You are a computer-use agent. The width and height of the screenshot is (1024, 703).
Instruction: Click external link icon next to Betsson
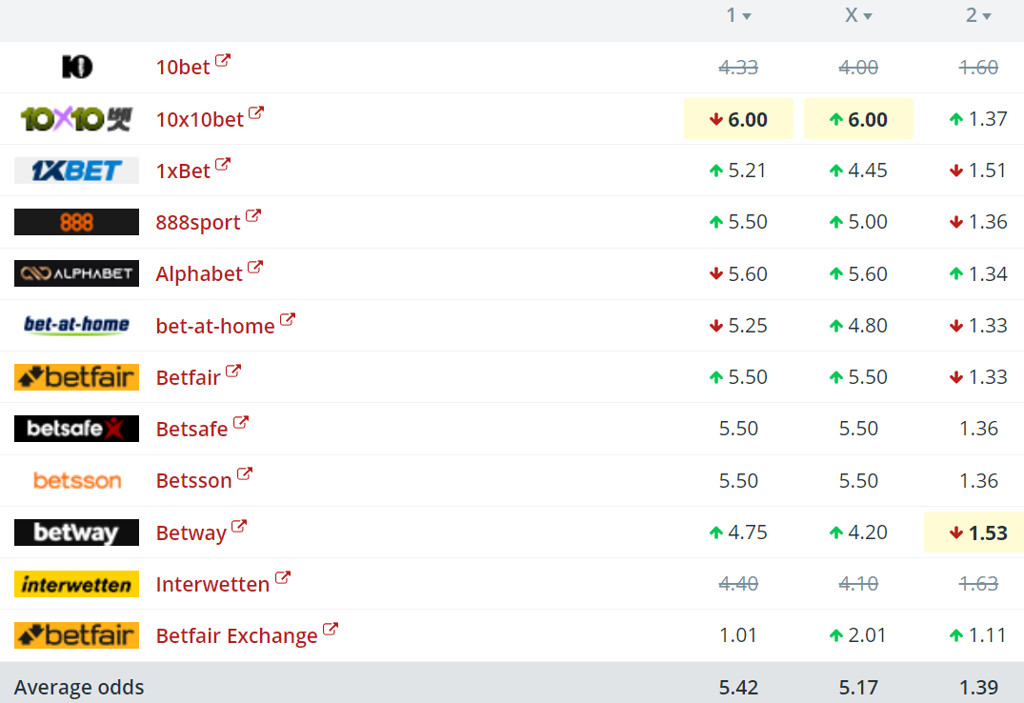[x=245, y=474]
